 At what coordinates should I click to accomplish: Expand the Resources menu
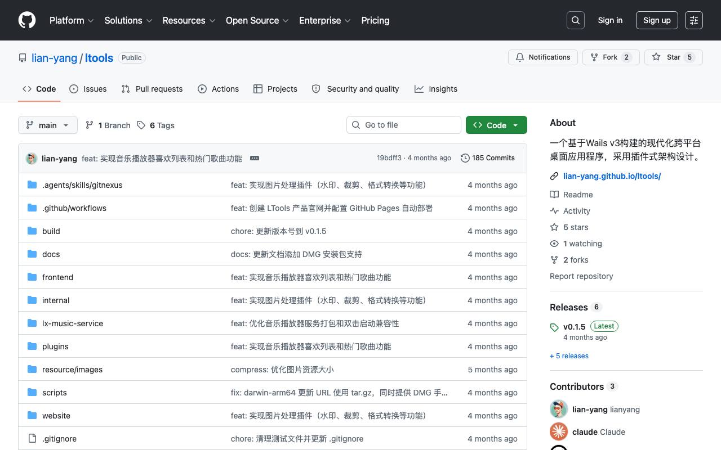coord(189,20)
